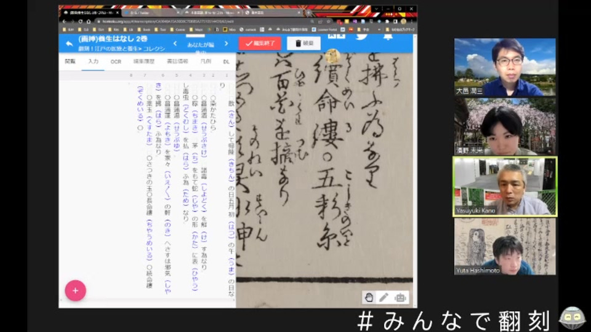Click the ruby reading (せうぶさけ)
Screen dimensions: 591x332
pos(204,140)
